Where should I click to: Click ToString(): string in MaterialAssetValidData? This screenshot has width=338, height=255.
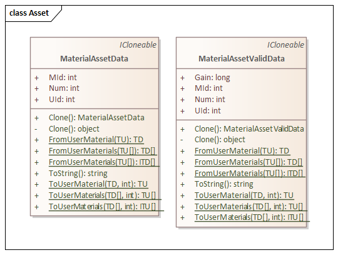(x=224, y=184)
